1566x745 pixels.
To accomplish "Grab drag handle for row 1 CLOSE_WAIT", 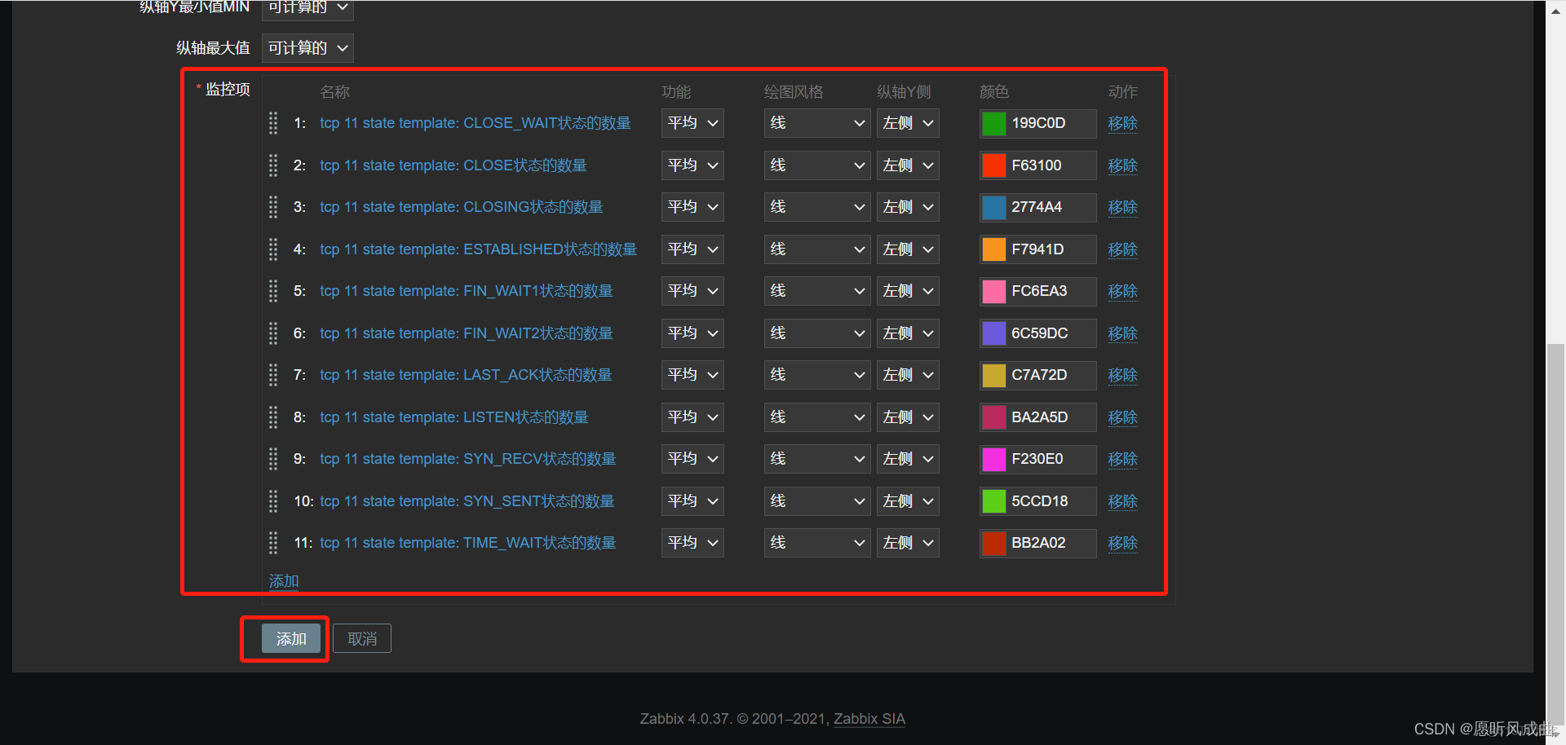I will click(x=273, y=123).
